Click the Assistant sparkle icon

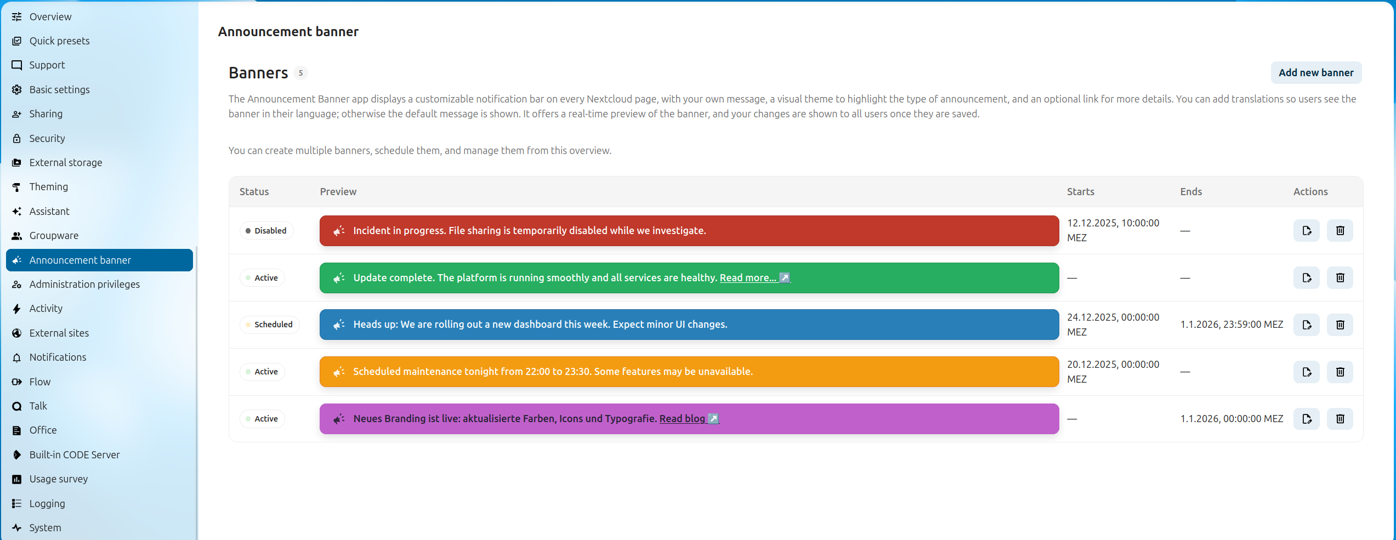(x=17, y=211)
